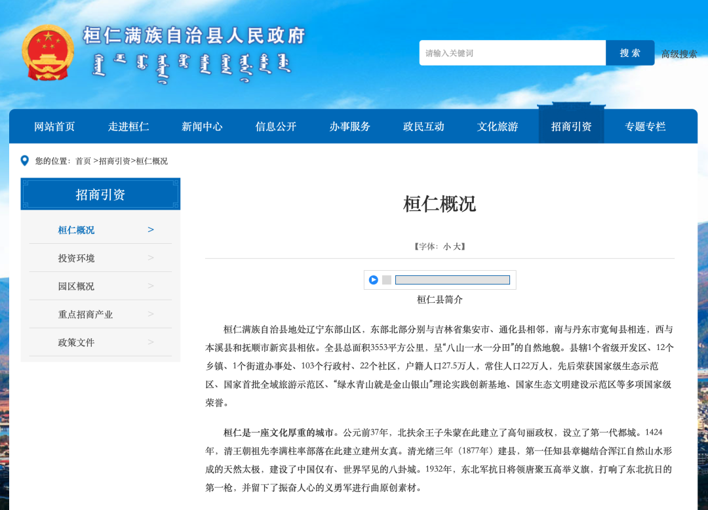The image size is (708, 510).
Task: Click the national emblem logo
Action: 48,53
